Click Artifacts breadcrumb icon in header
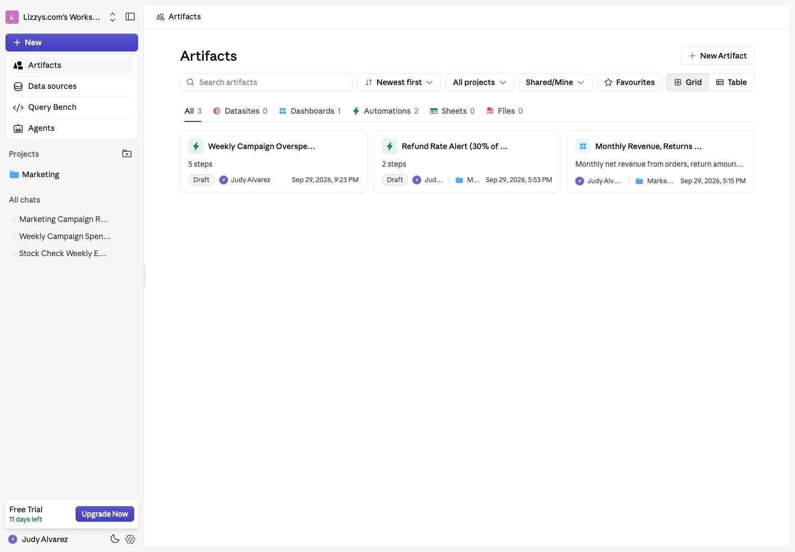795x552 pixels. coord(161,17)
